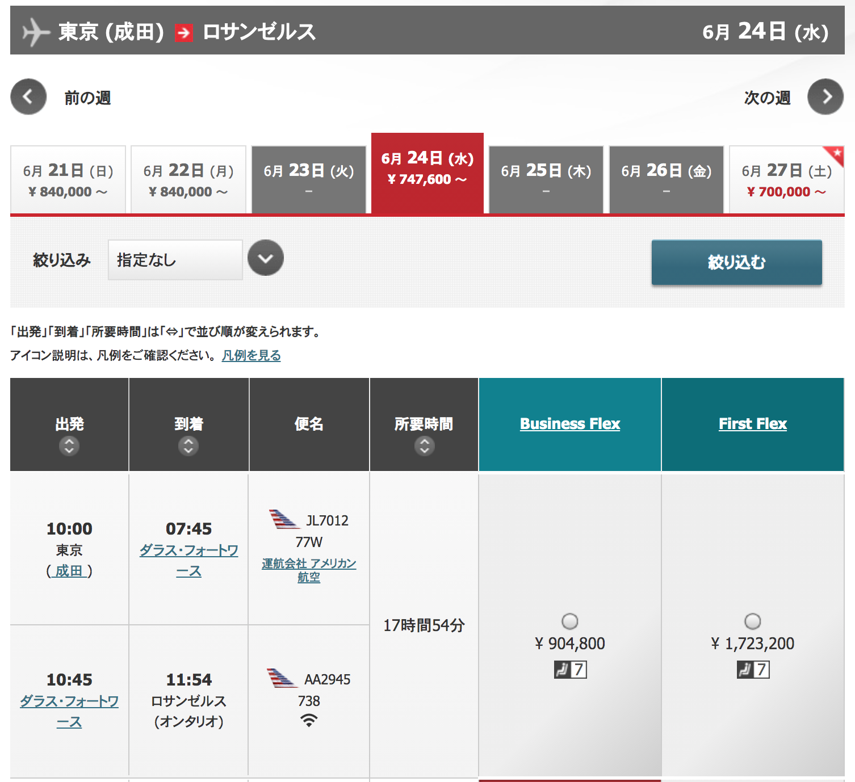Click Wi-Fi icon for flight AA2945

click(309, 721)
